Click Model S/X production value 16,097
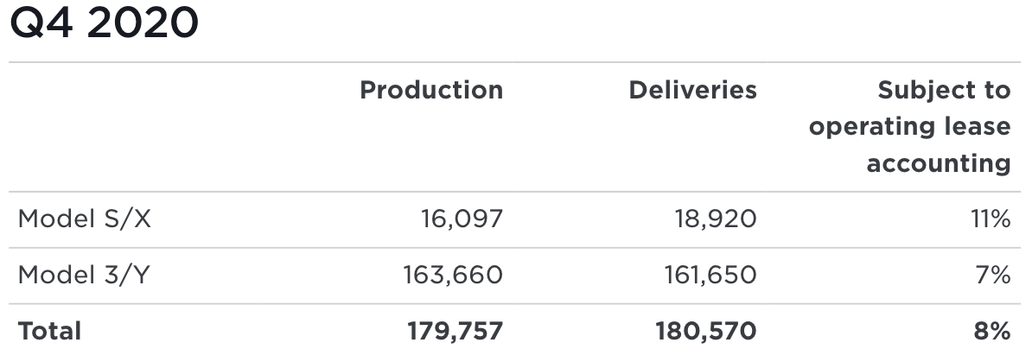Viewport: 1032px width, 349px height. pos(462,219)
